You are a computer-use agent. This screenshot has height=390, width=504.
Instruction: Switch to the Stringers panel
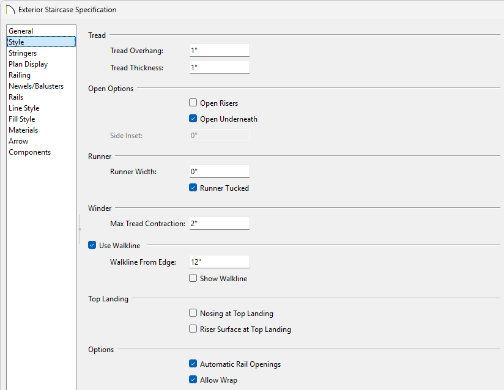[x=23, y=53]
